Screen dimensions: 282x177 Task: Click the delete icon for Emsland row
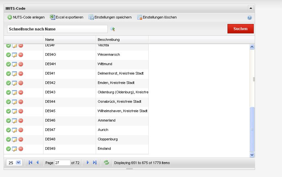pyautogui.click(x=21, y=149)
